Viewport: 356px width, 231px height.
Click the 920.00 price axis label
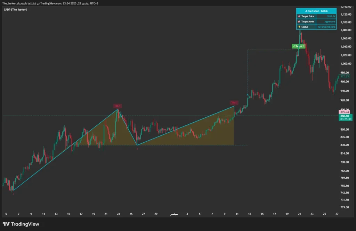click(345, 100)
